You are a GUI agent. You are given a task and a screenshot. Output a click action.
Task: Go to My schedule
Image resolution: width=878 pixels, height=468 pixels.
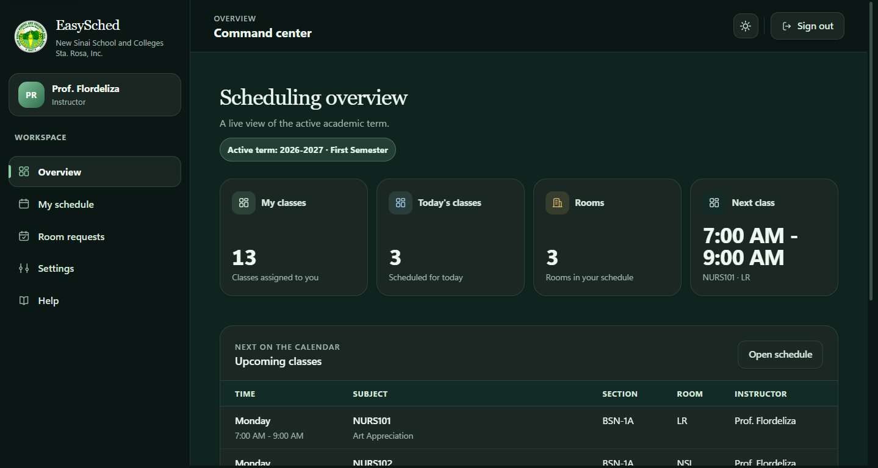coord(95,204)
